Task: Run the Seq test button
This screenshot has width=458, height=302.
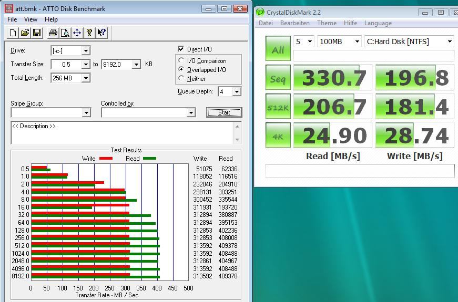Action: tap(278, 77)
